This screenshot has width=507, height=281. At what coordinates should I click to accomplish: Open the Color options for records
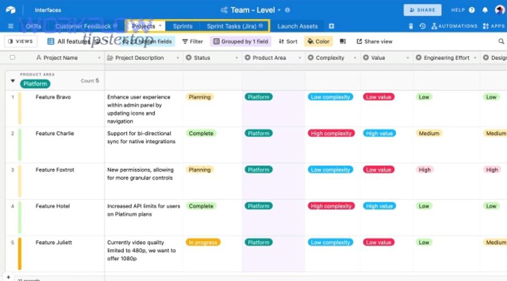[x=318, y=42]
